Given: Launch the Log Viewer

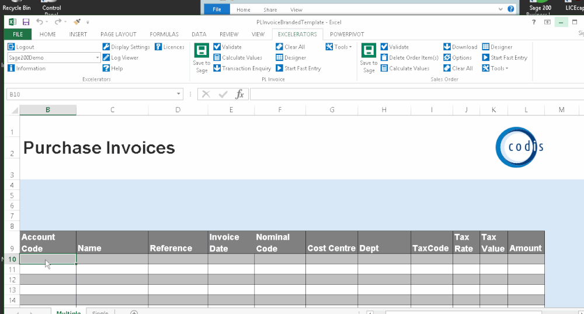Looking at the screenshot, I should [120, 58].
